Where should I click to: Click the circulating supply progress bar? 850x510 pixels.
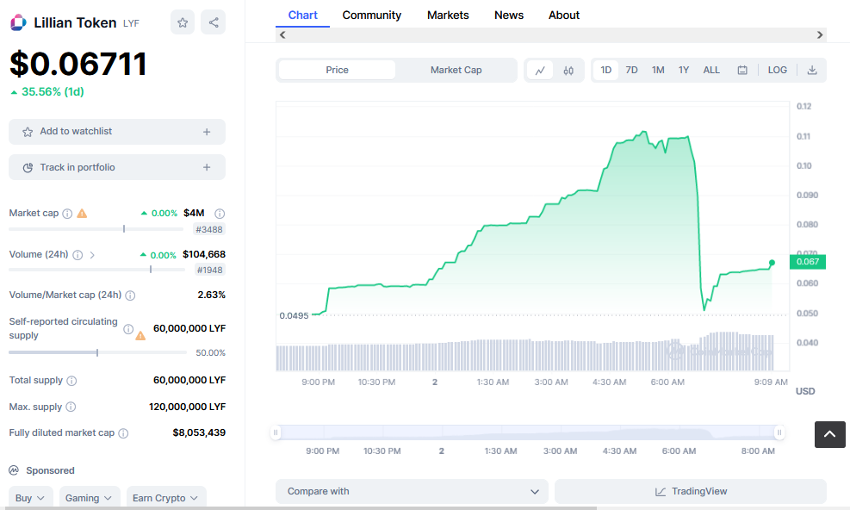tap(97, 352)
